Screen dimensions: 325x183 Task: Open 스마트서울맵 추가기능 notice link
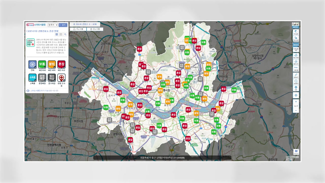click(x=44, y=91)
